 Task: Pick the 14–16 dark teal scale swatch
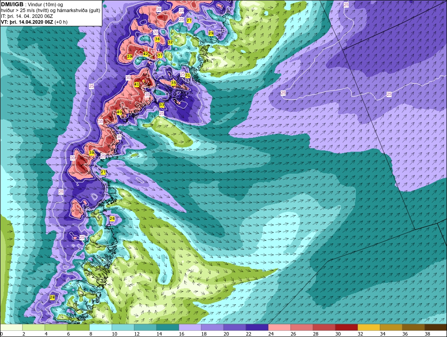[x=168, y=327]
